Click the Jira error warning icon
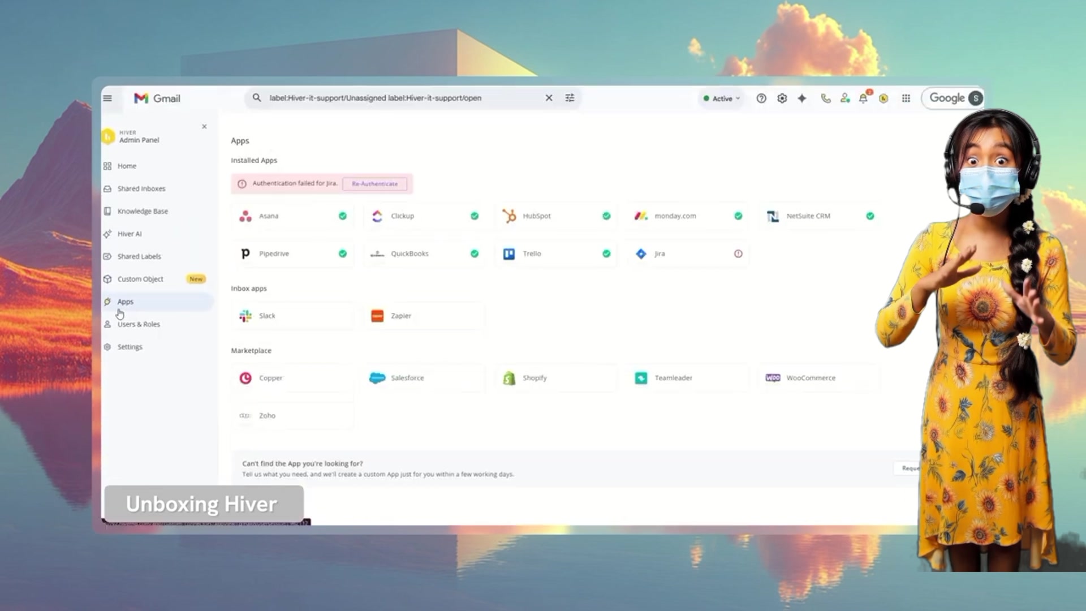 point(738,254)
